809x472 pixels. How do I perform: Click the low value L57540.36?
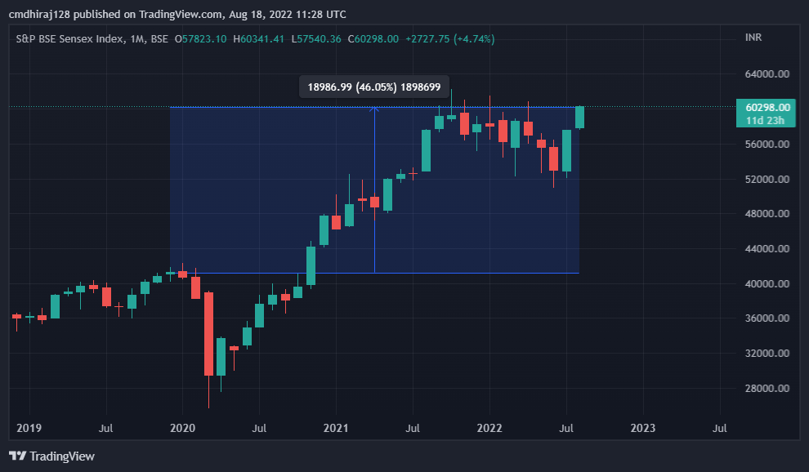[x=316, y=38]
